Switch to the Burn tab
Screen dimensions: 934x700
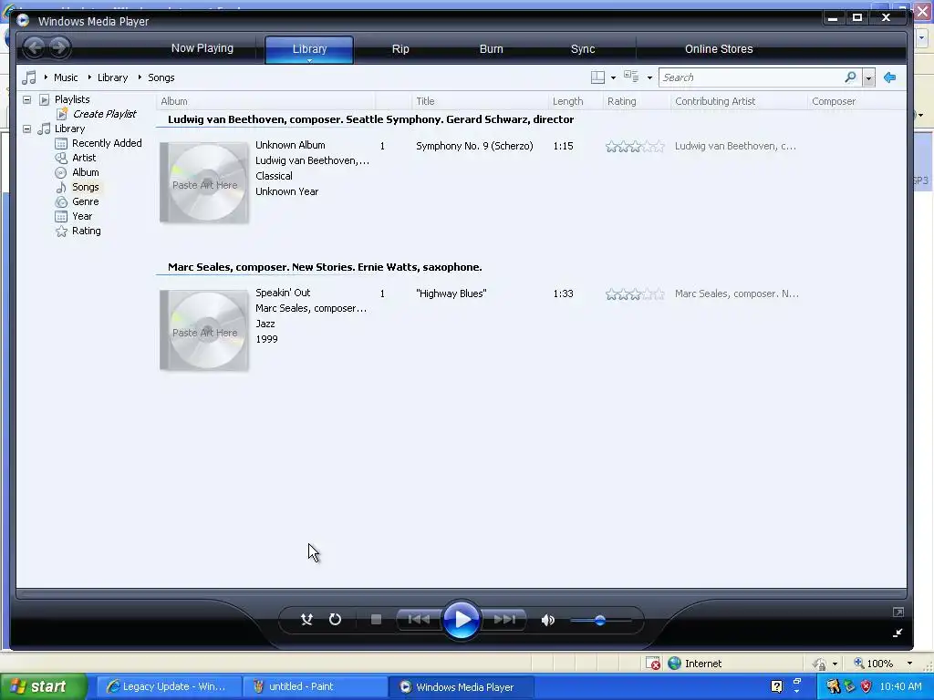click(491, 49)
